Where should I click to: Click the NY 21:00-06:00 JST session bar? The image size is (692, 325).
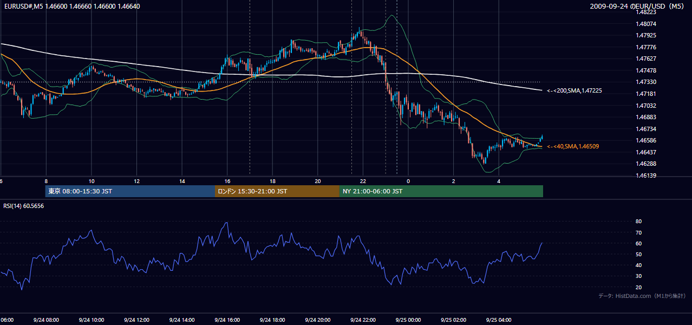(x=441, y=191)
